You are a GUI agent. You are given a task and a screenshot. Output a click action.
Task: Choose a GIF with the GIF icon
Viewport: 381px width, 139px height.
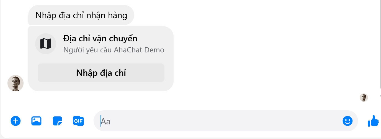(78, 121)
